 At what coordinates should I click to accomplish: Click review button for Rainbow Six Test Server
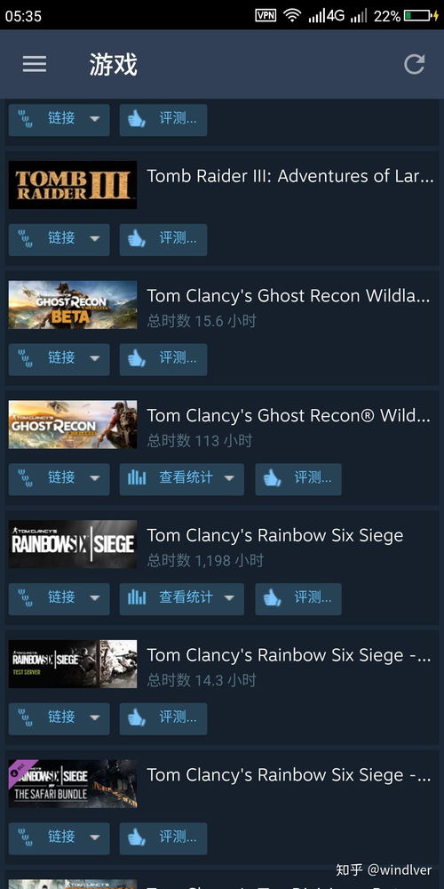point(163,717)
